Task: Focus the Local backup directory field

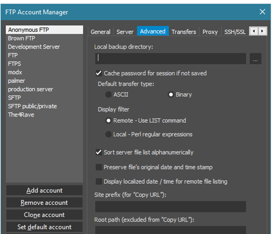Action: [170, 59]
